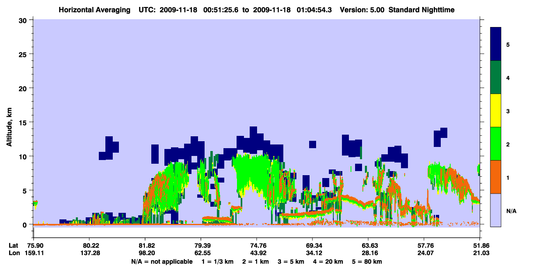The width and height of the screenshot is (533, 273).
Task: Click the dark green level 4 swatch
Action: 496,77
